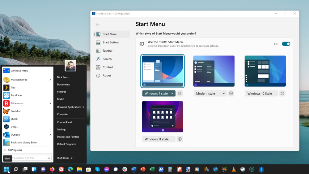Screen dimensions: 309x174
Task: Open FreeMind from the start menu
Action: tap(16, 111)
